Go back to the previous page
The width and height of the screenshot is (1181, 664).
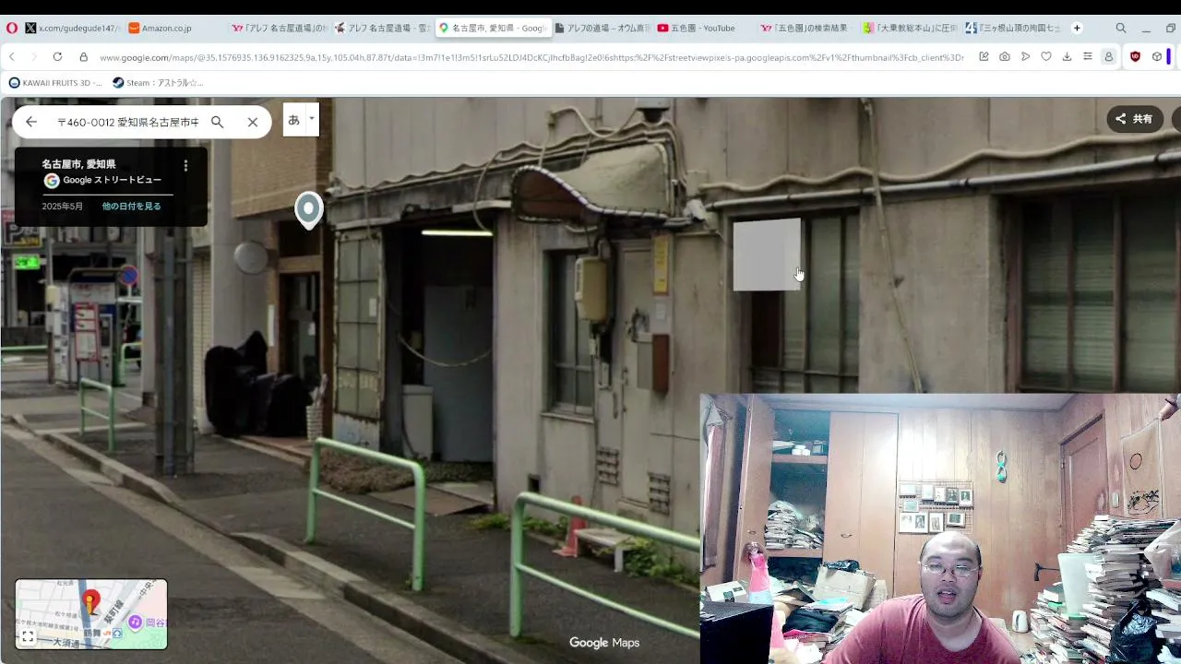coord(12,57)
